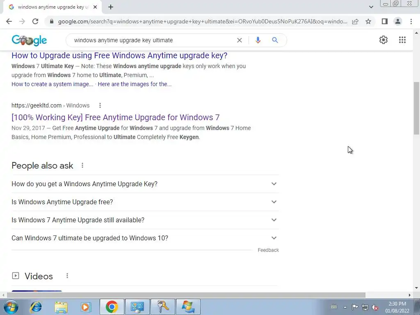Viewport: 420px width, 315px height.
Task: Expand 'How do you get a Windows Anytime Upgrade Key?'
Action: point(145,184)
